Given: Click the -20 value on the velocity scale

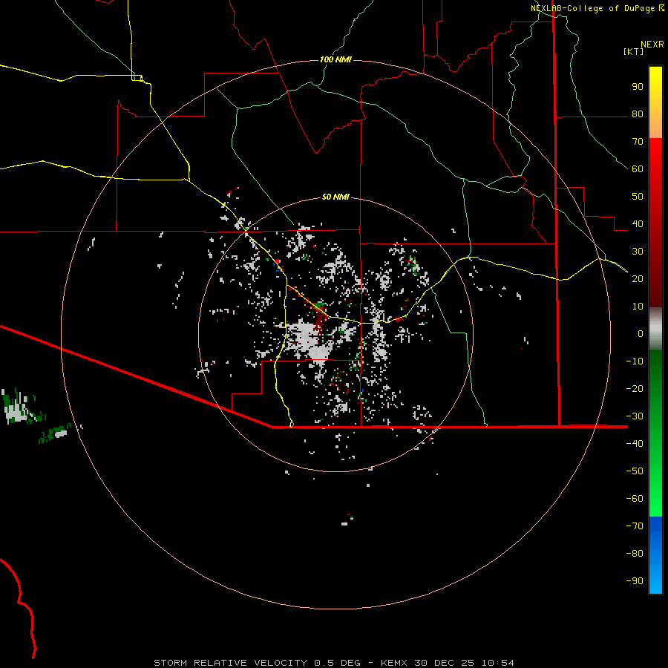Looking at the screenshot, I should click(x=635, y=389).
